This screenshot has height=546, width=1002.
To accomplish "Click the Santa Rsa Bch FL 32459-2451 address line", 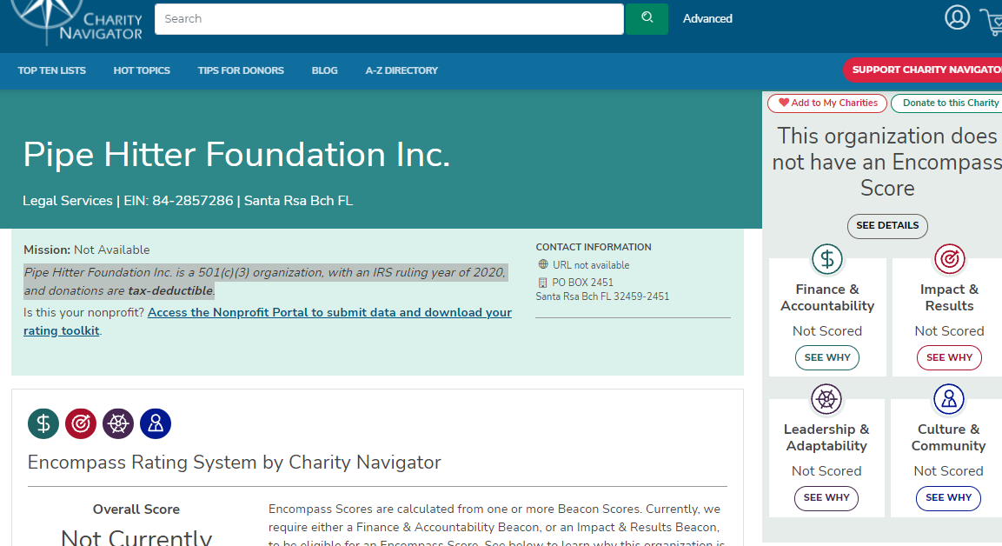I will tap(602, 296).
